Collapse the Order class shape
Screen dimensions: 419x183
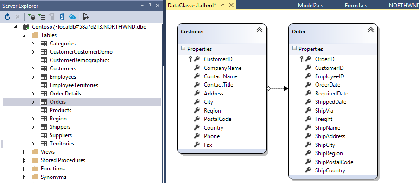click(x=370, y=30)
